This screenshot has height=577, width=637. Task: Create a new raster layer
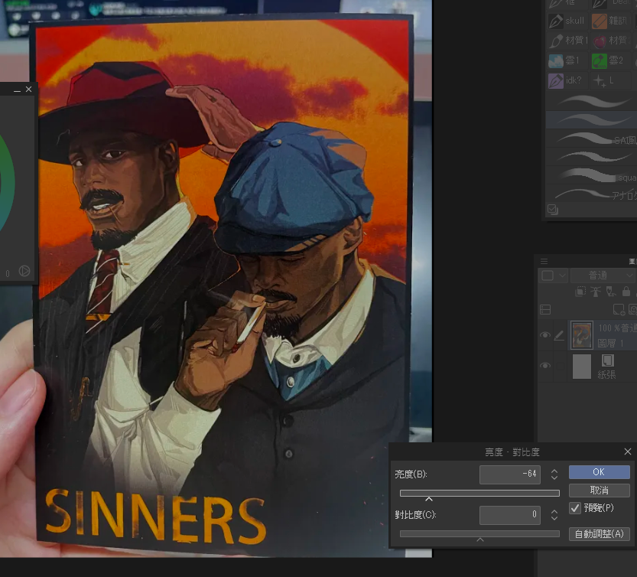tap(619, 310)
